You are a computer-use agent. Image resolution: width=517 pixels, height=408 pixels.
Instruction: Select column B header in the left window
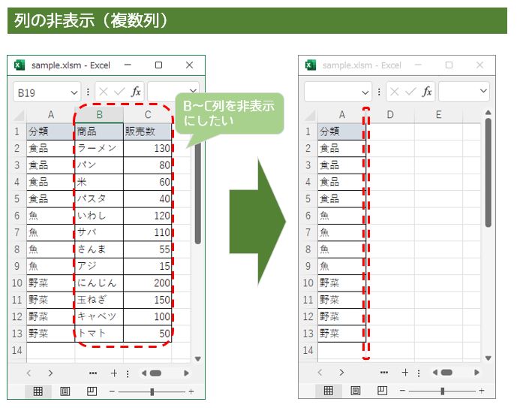click(99, 115)
